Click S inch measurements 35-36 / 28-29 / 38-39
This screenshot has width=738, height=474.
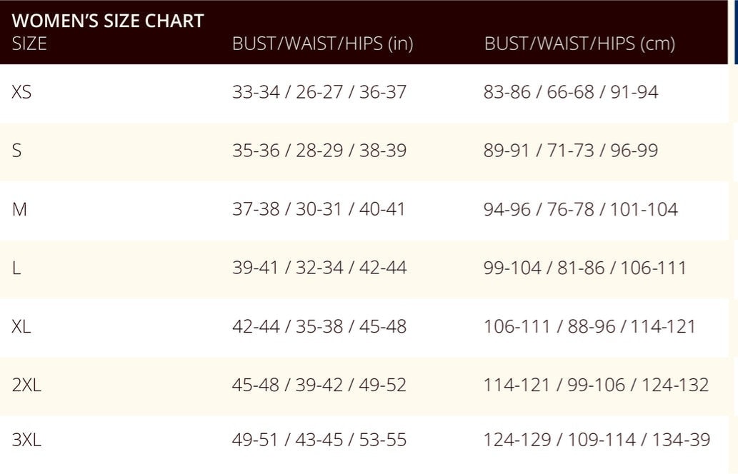coord(319,151)
